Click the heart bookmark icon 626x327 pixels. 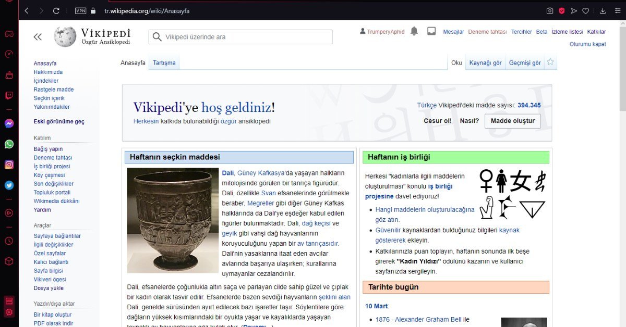click(x=586, y=10)
